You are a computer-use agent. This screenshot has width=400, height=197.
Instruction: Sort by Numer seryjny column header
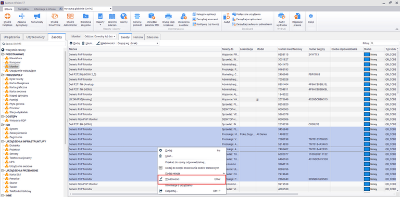point(319,49)
